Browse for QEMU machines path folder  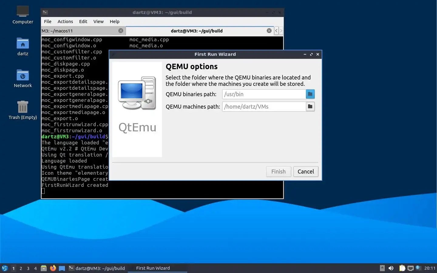(x=310, y=106)
